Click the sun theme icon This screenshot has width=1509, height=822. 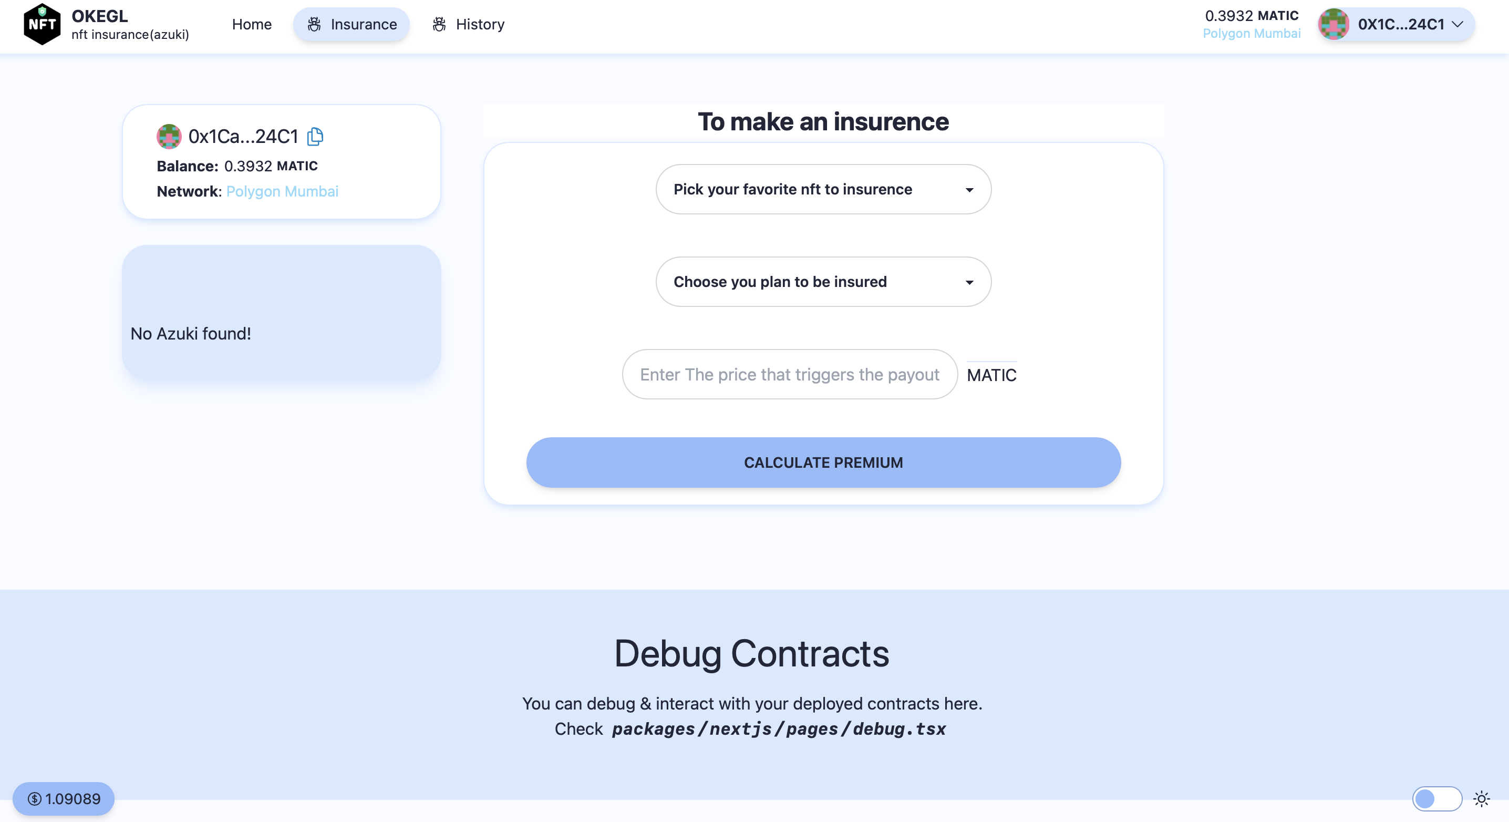[x=1482, y=798]
